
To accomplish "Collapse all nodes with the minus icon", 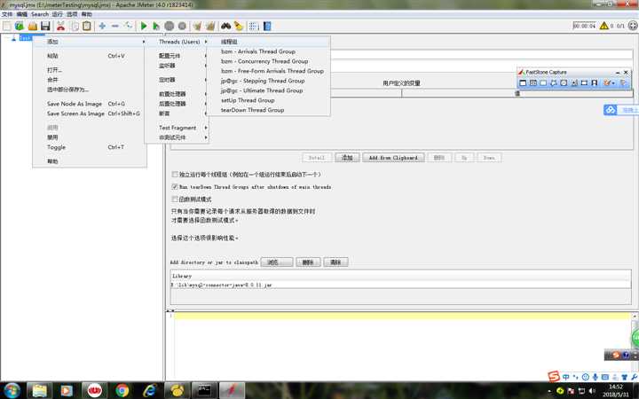I will click(x=115, y=26).
